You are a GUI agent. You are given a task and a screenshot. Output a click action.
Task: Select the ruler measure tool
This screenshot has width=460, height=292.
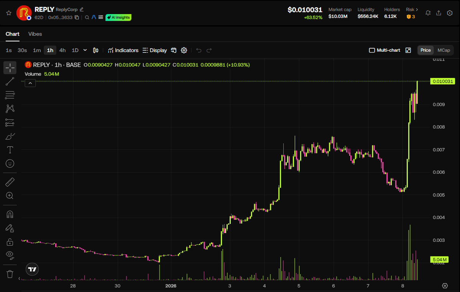coord(10,182)
